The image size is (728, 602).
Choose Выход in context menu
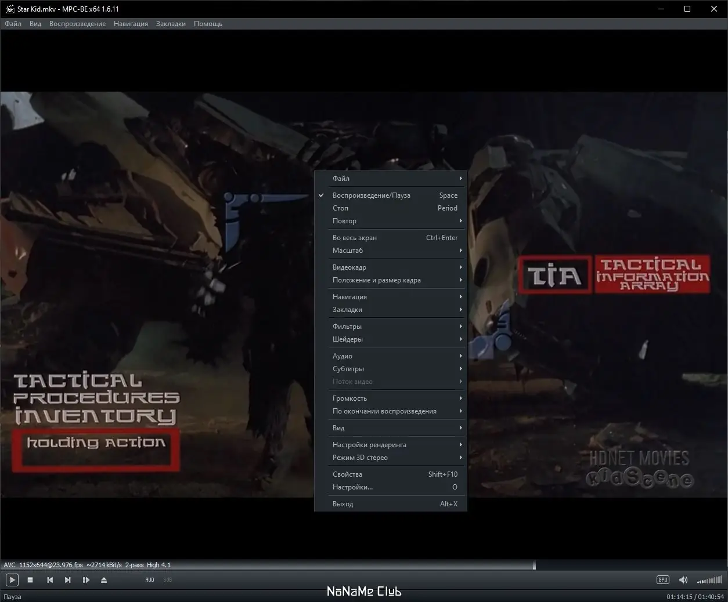tap(391, 504)
